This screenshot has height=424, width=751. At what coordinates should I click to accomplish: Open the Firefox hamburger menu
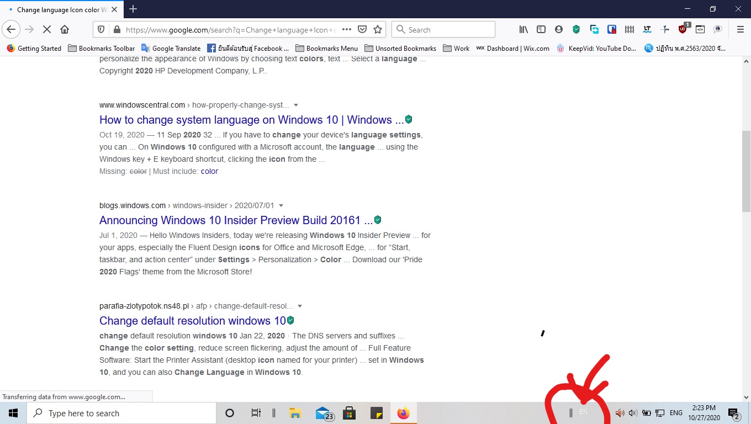(741, 29)
